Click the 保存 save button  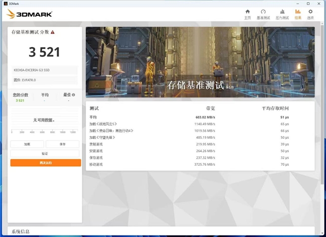62,144
